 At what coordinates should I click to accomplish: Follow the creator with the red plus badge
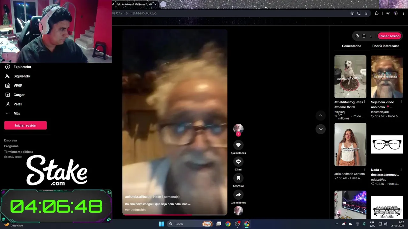tap(238, 134)
